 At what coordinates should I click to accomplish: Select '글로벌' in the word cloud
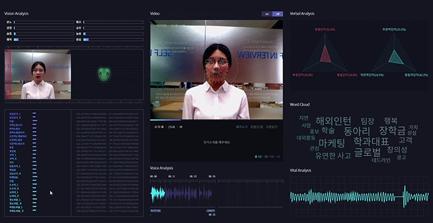pos(367,152)
